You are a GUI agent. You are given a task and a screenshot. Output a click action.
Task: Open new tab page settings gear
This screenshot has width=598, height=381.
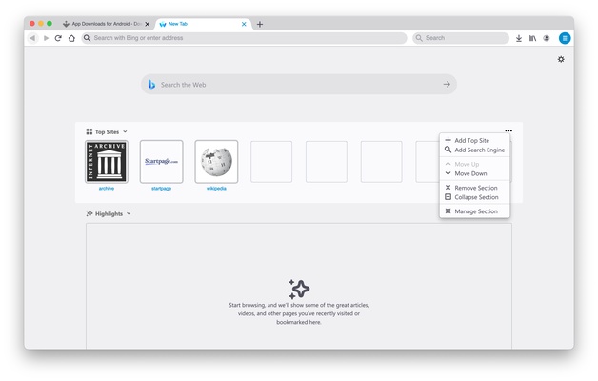[x=561, y=59]
